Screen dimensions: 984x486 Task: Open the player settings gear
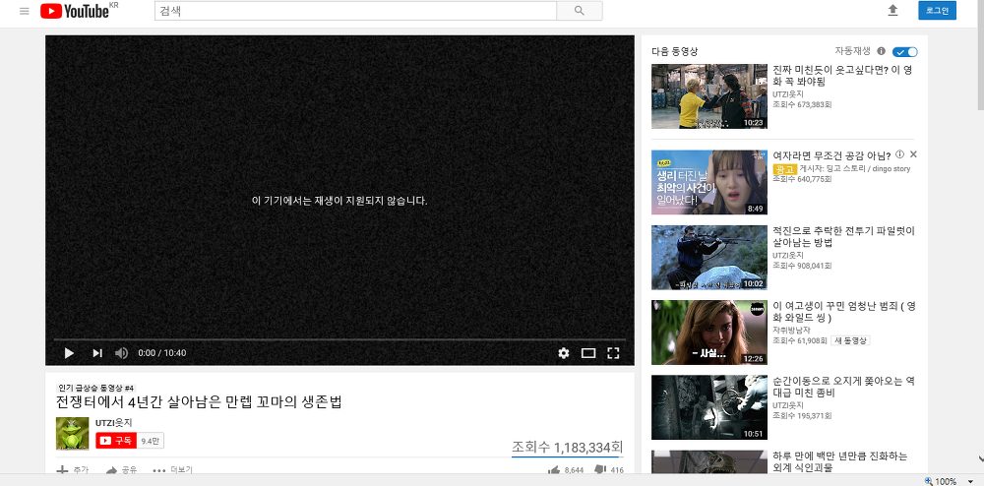(x=564, y=353)
